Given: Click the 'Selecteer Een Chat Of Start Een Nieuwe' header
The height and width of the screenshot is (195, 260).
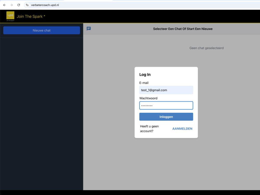Looking at the screenshot, I should coord(183,29).
